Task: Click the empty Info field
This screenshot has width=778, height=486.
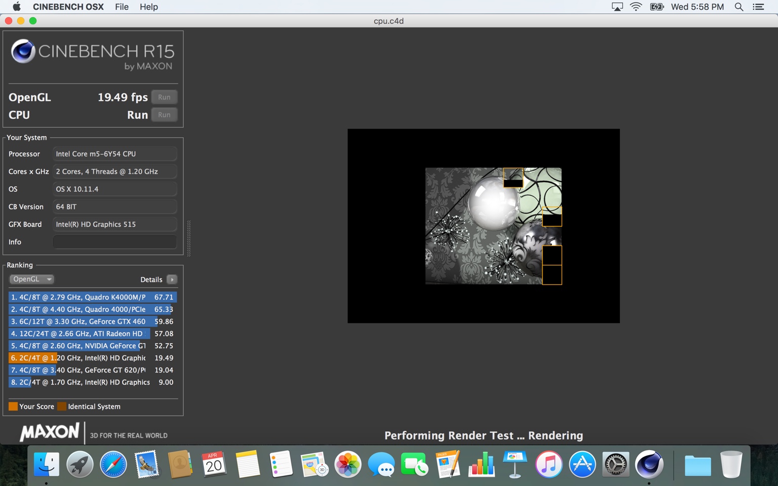Action: point(115,242)
